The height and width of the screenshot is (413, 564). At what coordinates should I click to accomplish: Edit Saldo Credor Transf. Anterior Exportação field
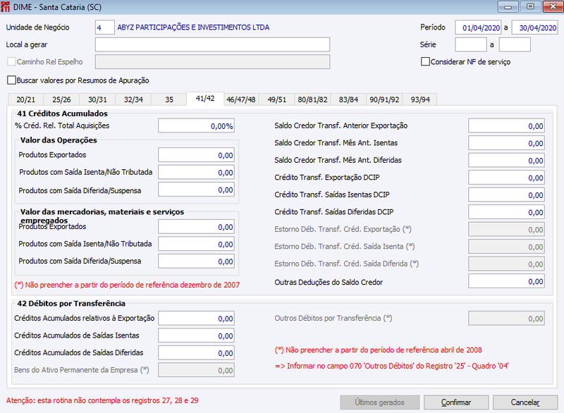point(506,126)
